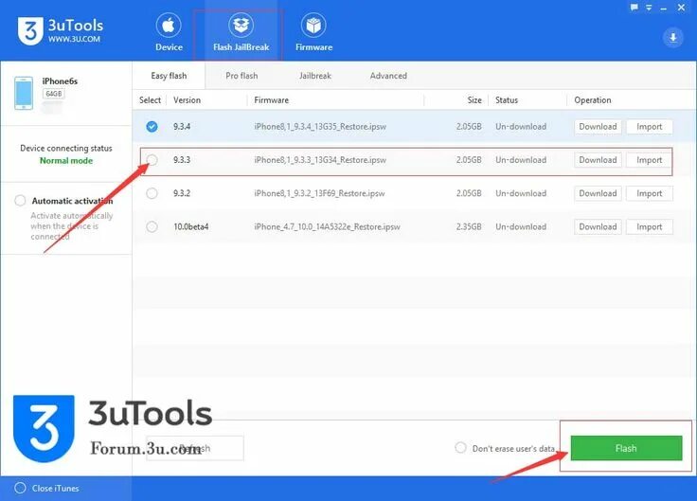Click the Operation column header
Image resolution: width=697 pixels, height=501 pixels.
(x=592, y=100)
